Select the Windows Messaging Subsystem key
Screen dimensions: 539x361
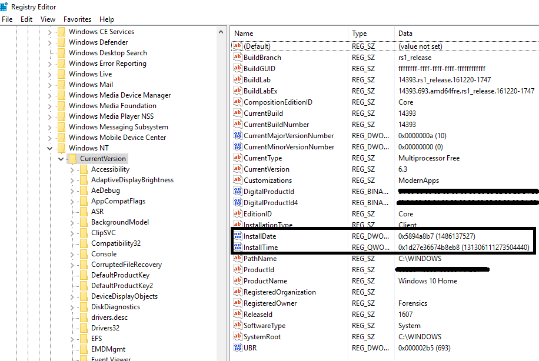point(118,127)
